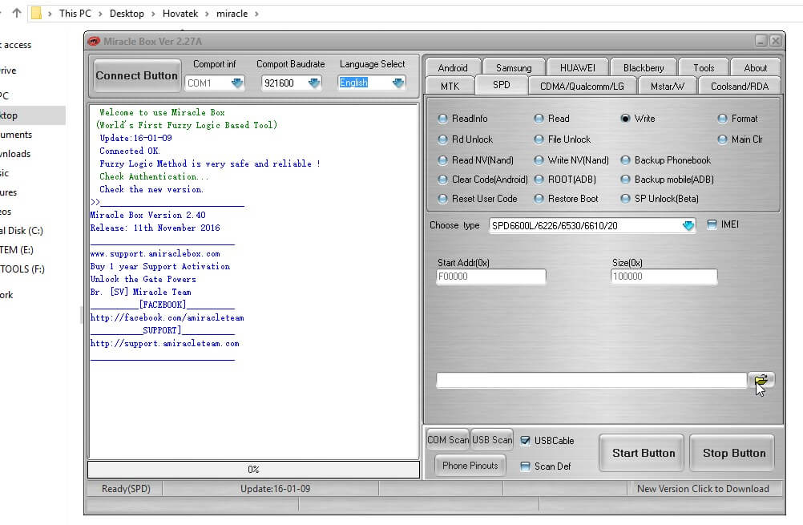Open the Choose type dropdown arrow icon

(x=687, y=225)
